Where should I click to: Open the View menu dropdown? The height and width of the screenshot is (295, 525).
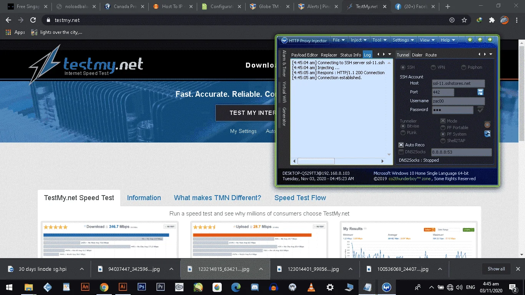coord(427,40)
